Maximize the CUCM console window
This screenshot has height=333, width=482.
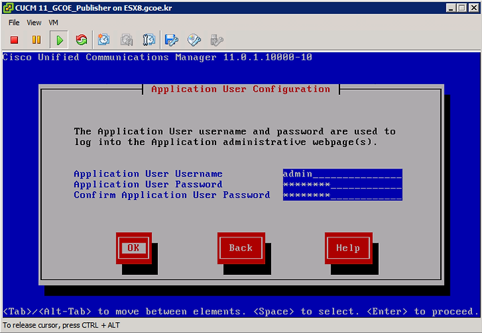click(x=462, y=8)
